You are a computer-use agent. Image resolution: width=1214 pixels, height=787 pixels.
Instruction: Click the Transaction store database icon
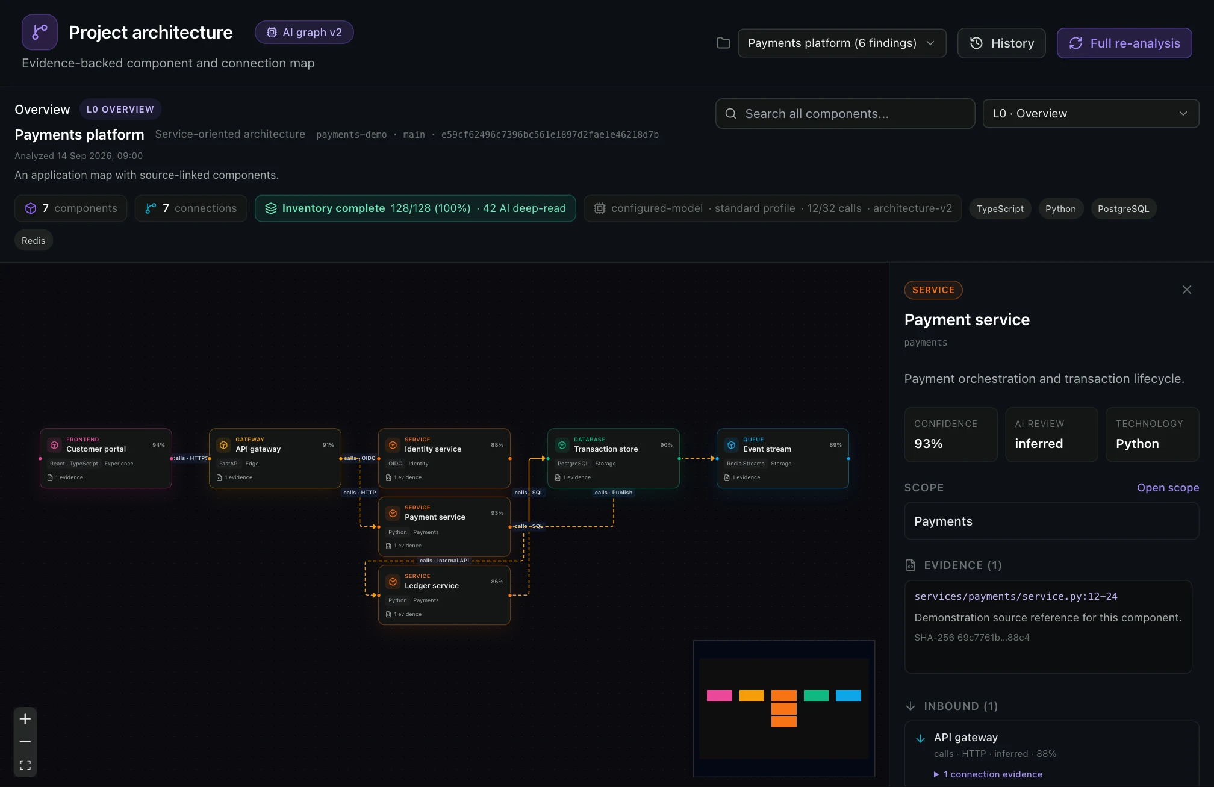coord(562,445)
